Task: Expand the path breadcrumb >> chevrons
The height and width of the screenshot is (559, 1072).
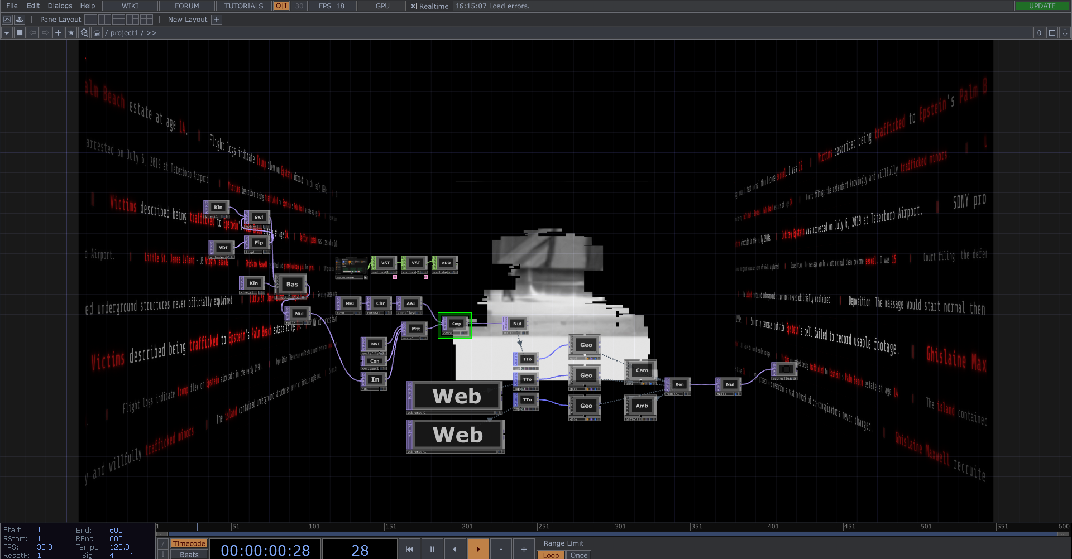Action: 151,33
